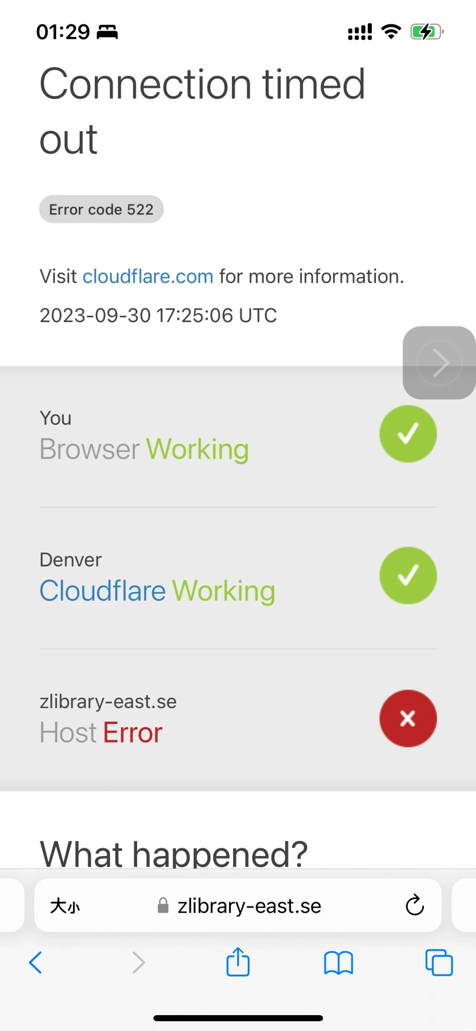This screenshot has width=476, height=1031.
Task: Follow the cloudflare.com link
Action: (x=148, y=277)
